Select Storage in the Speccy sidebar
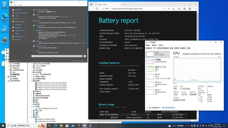 pos(18,27)
